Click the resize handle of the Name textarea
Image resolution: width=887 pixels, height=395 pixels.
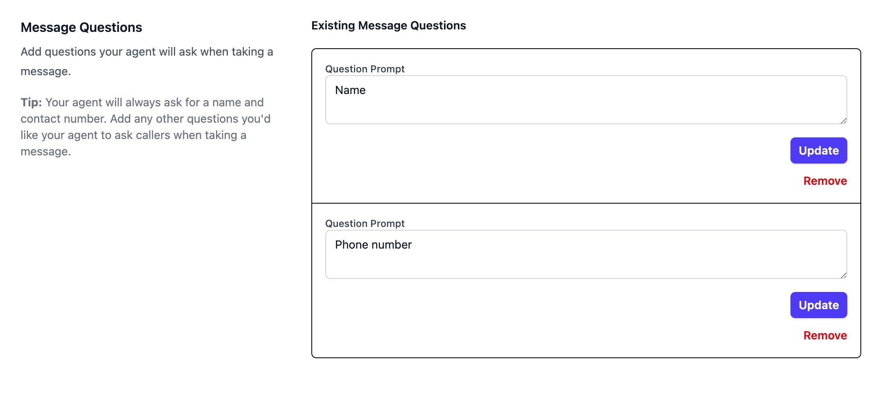coord(844,121)
